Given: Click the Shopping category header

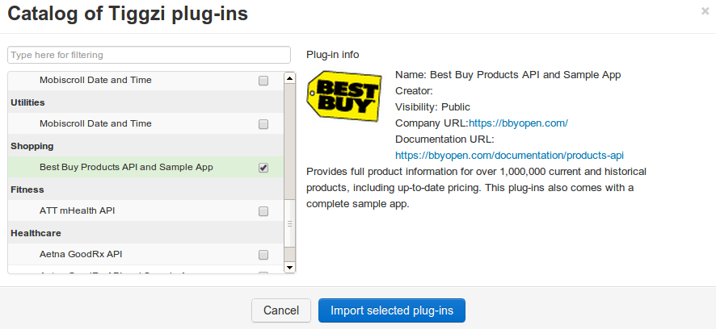Looking at the screenshot, I should click(x=32, y=146).
